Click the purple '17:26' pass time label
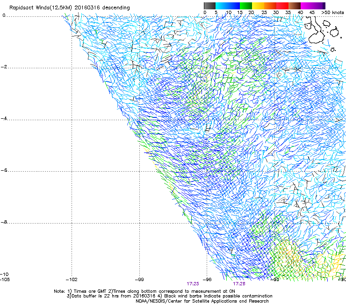346x304 pixels. pos(239,284)
